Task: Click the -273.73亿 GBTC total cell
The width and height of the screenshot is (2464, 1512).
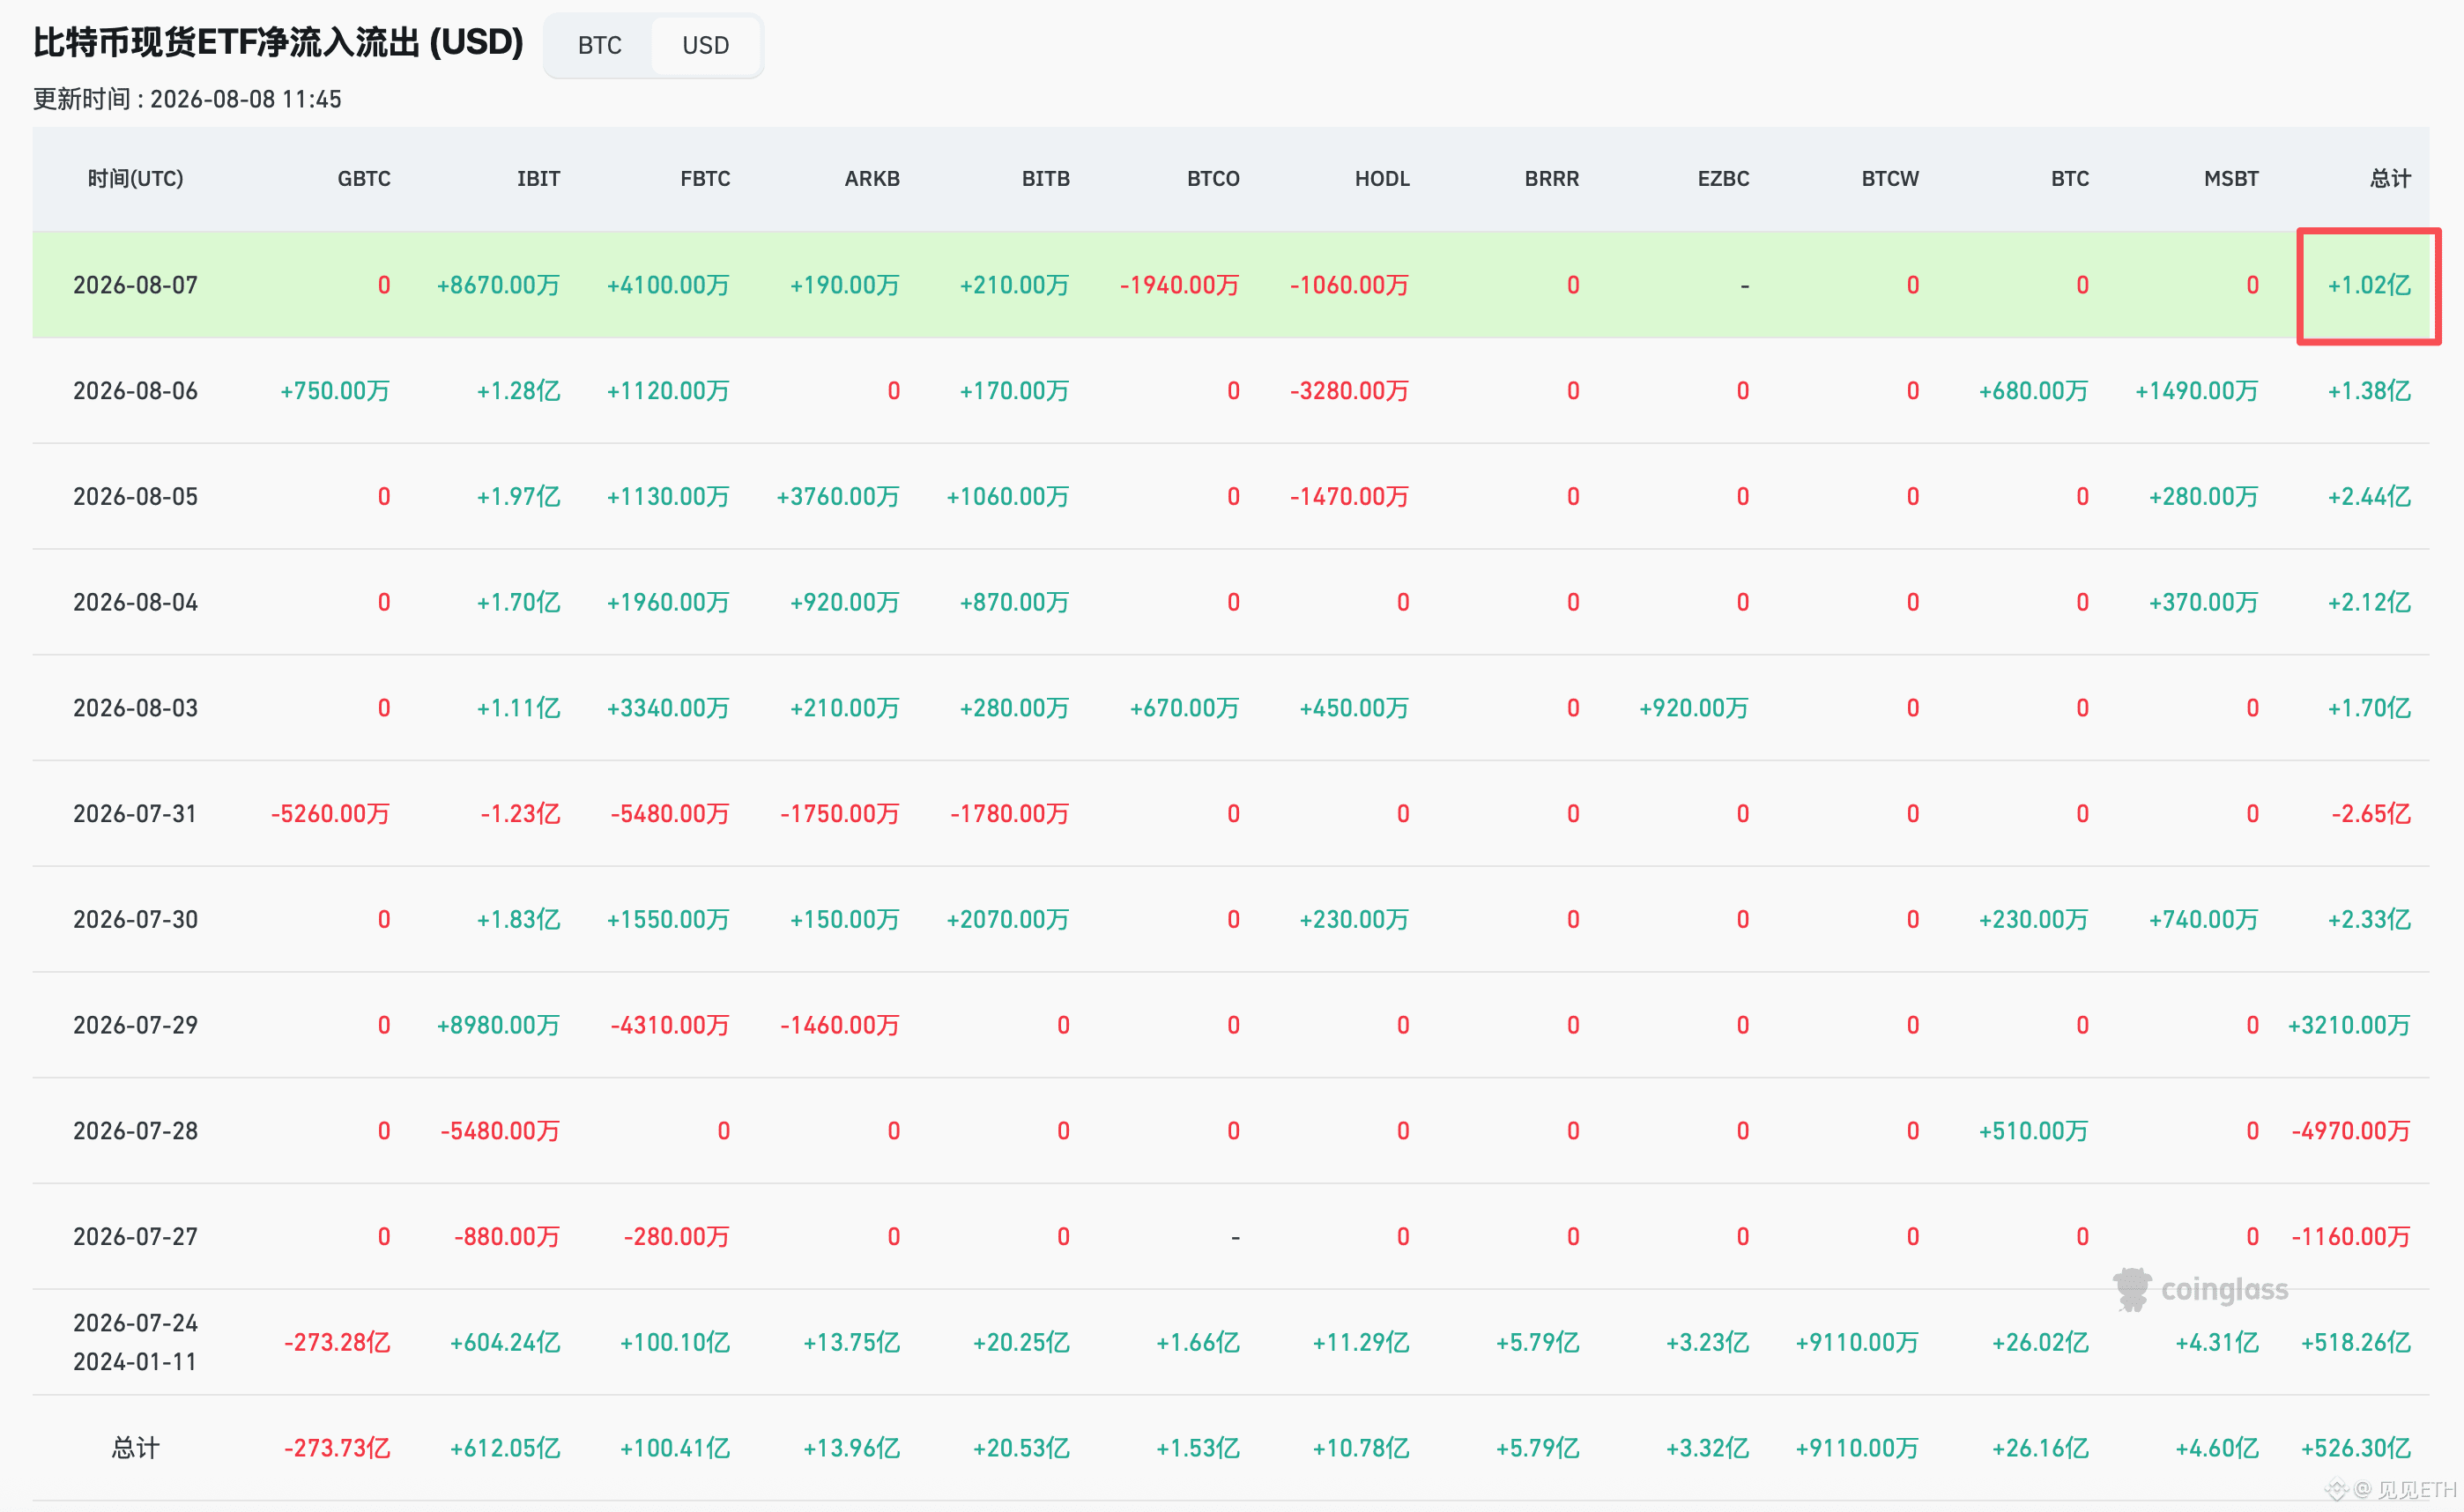Action: (x=337, y=1448)
